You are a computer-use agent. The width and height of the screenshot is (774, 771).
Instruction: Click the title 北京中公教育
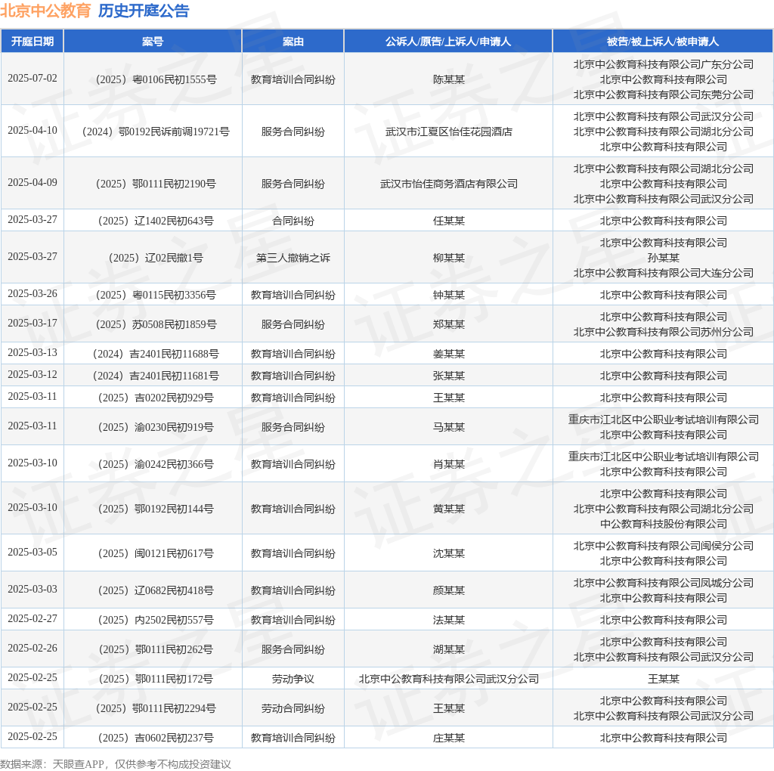45,11
